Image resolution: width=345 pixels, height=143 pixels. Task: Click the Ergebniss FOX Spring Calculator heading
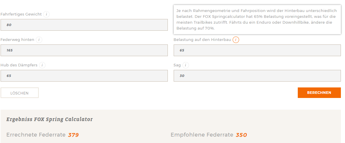50,119
